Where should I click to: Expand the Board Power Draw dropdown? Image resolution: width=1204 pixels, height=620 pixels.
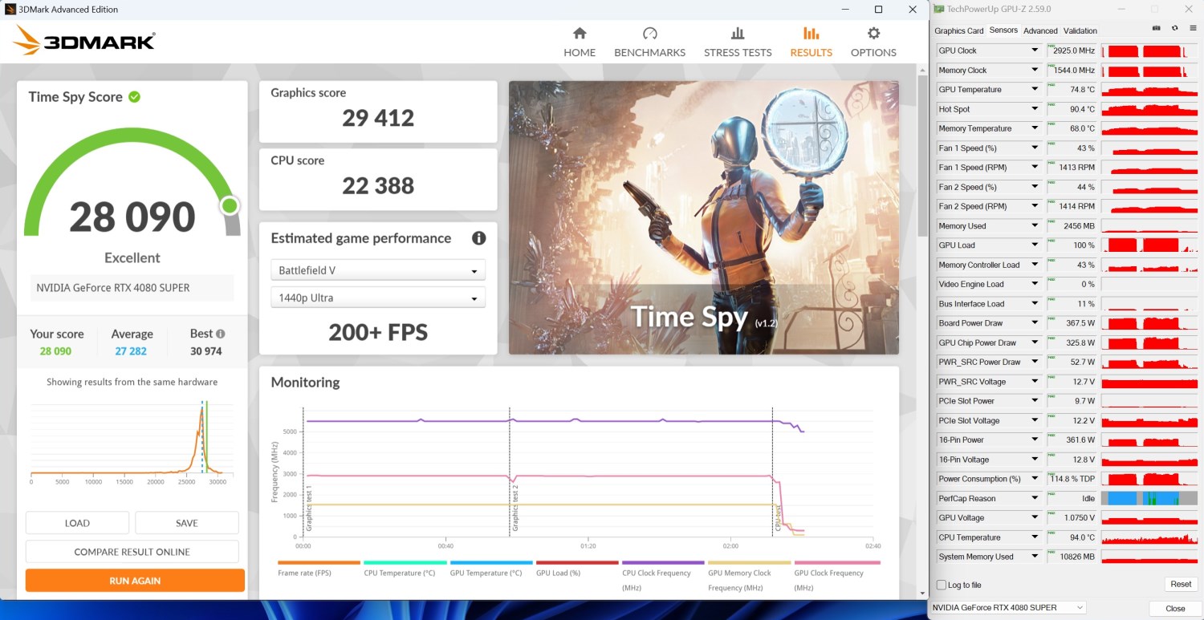pyautogui.click(x=1035, y=323)
